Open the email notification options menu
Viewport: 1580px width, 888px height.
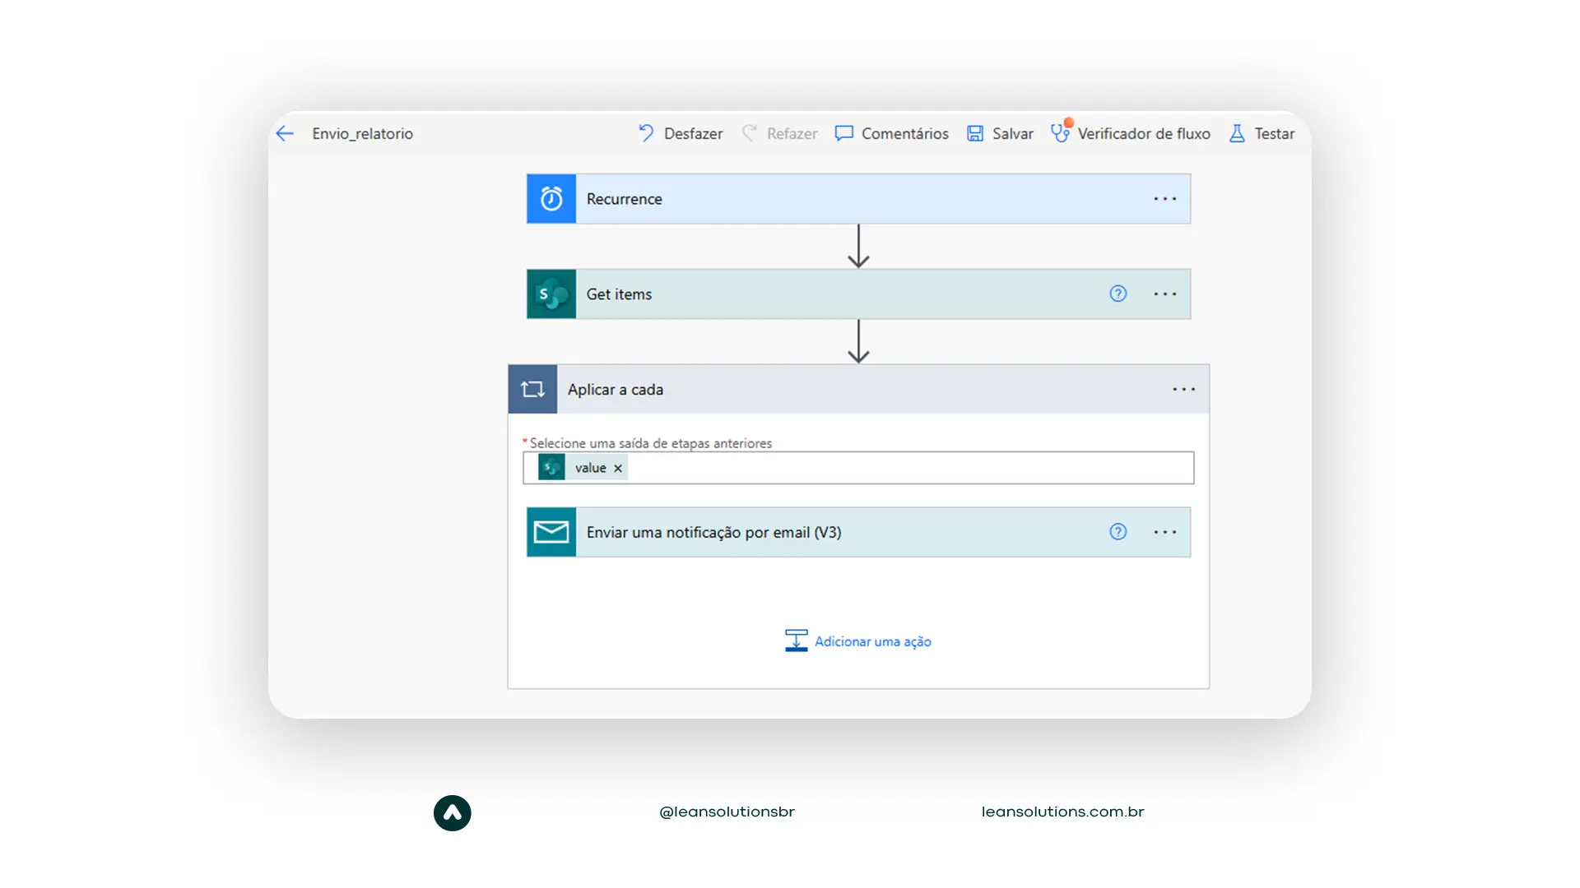1164,532
